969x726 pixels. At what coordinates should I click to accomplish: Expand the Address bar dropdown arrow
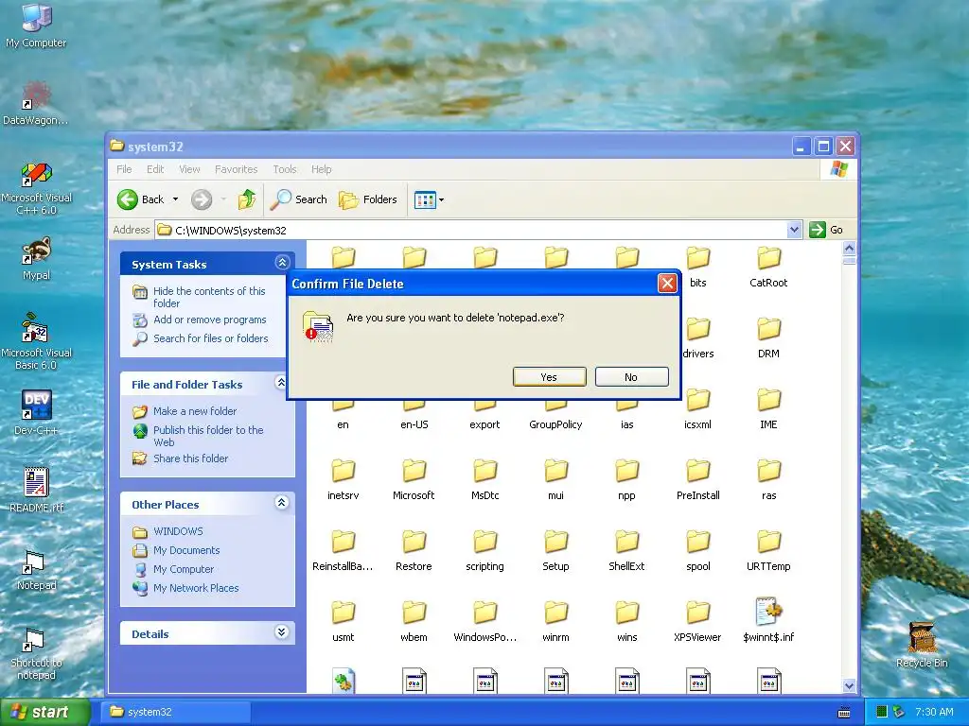(795, 230)
